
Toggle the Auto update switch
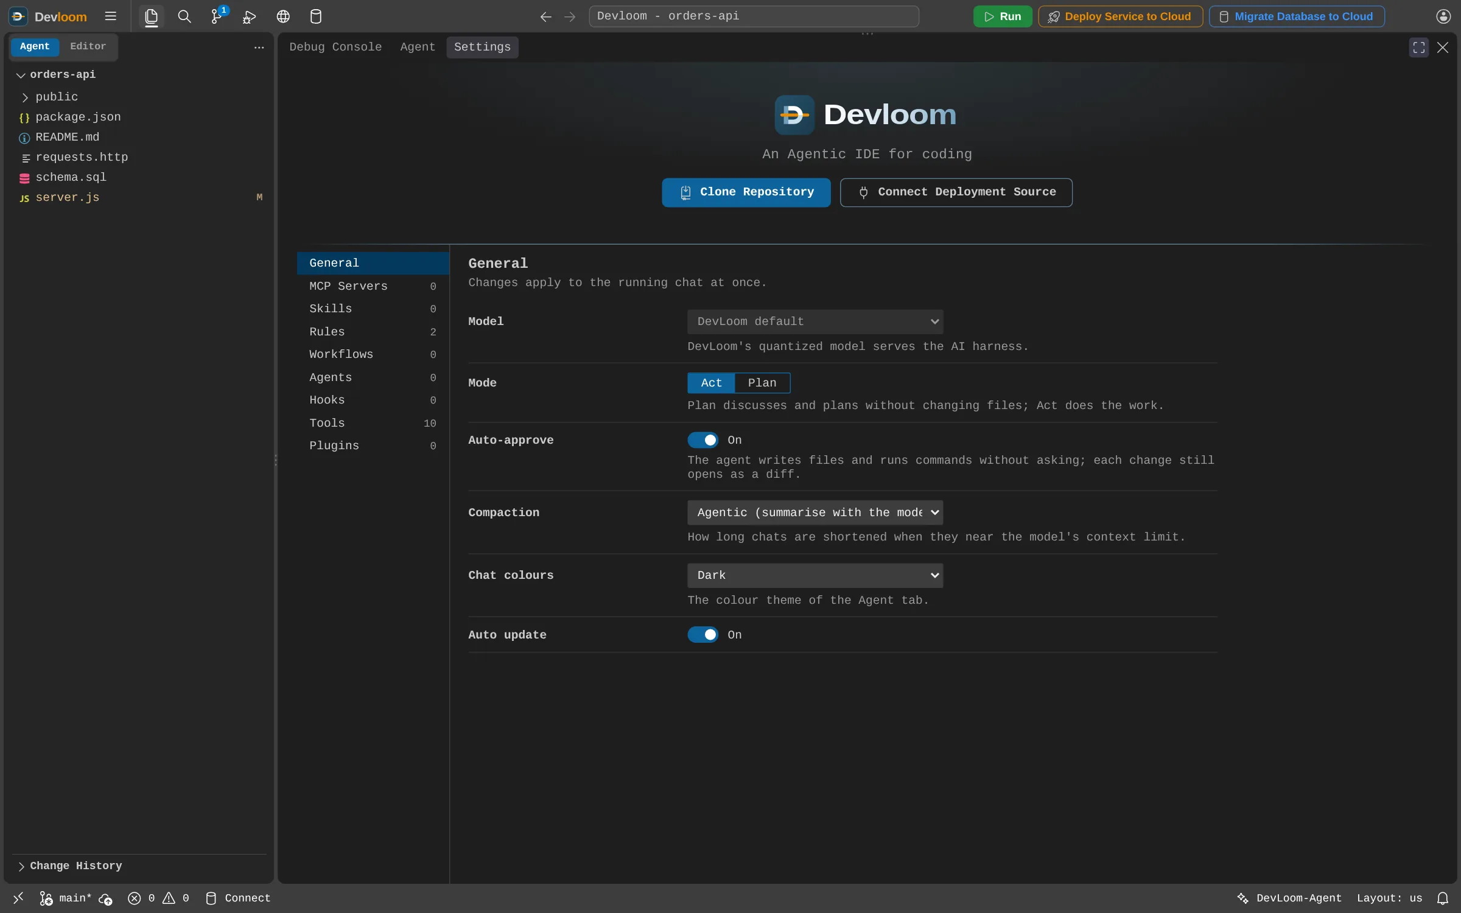pos(702,635)
